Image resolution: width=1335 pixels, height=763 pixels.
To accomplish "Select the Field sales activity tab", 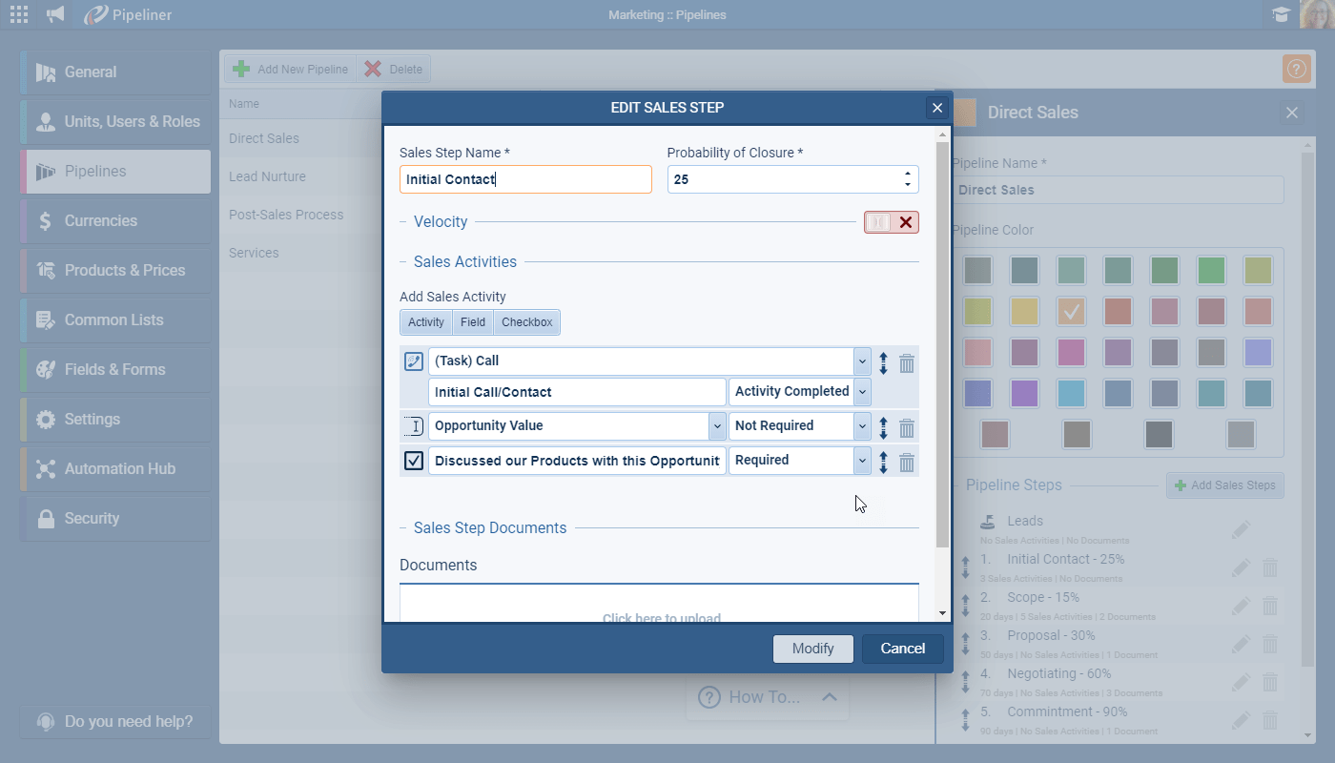I will [x=473, y=322].
